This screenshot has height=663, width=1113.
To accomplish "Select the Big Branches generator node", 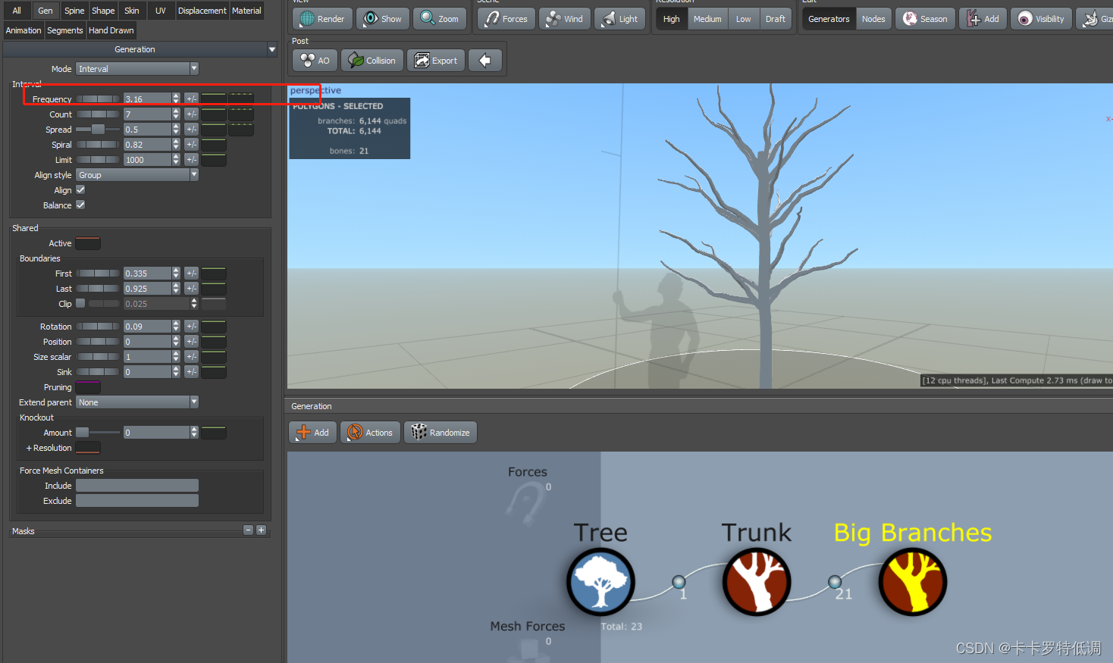I will coord(913,582).
